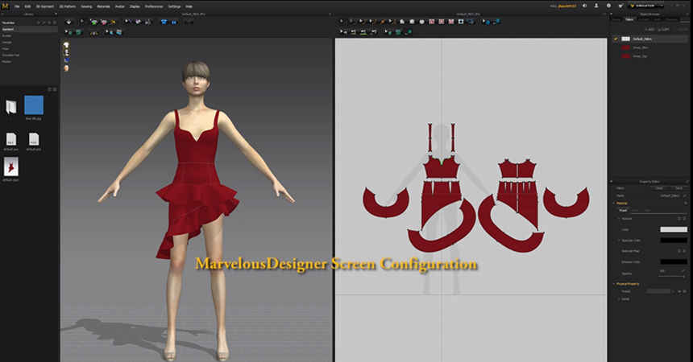Select the Default_Fabric item in Object Browser

(642, 38)
